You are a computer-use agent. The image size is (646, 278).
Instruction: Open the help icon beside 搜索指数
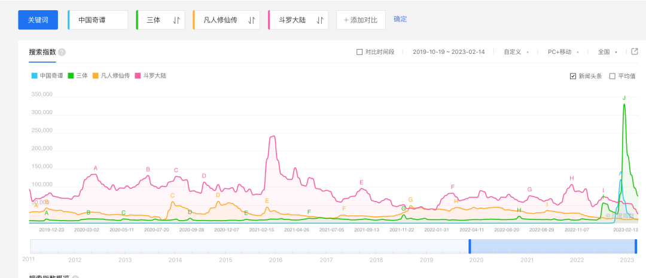[x=62, y=53]
